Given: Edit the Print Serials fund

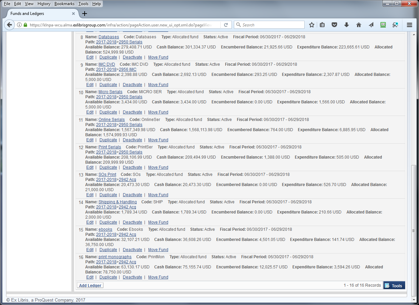Looking at the screenshot, I should [x=90, y=167].
